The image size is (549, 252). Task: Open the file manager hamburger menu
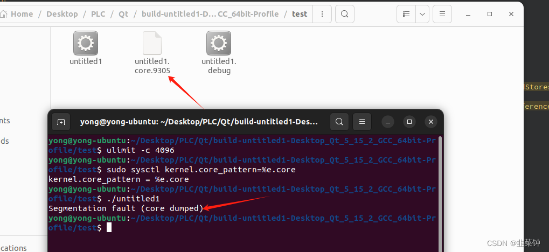tap(442, 14)
